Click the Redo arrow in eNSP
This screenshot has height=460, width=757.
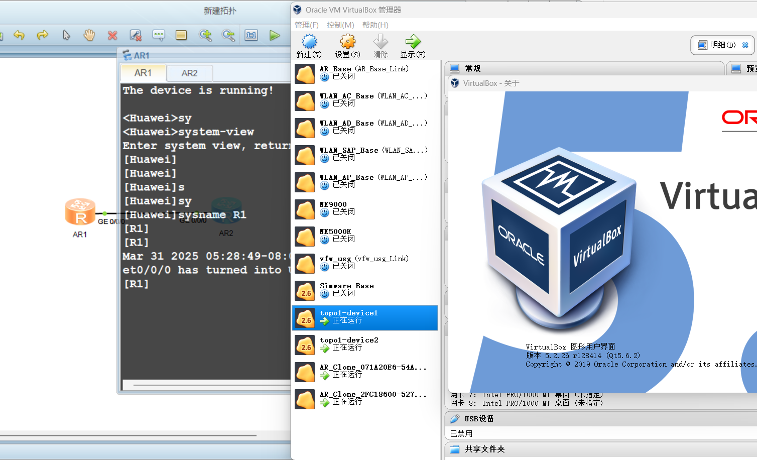point(43,35)
